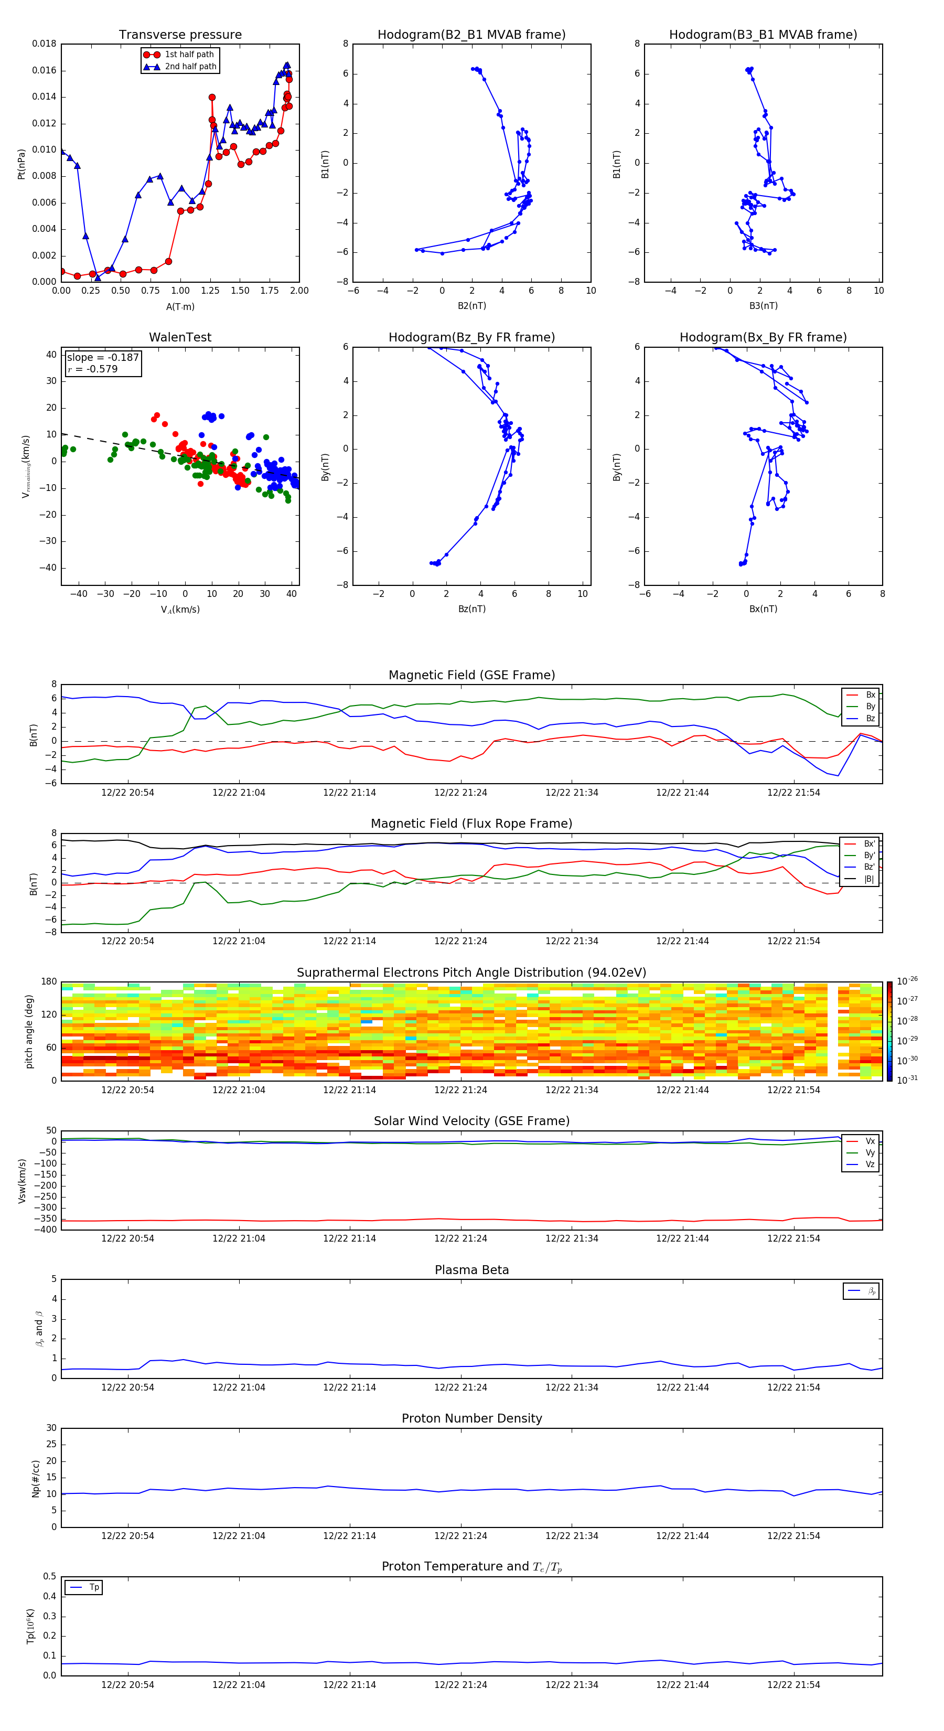This screenshot has height=1731, width=944.
Task: Click '0.018' tick on Transverse pressure axis
Action: tap(45, 45)
